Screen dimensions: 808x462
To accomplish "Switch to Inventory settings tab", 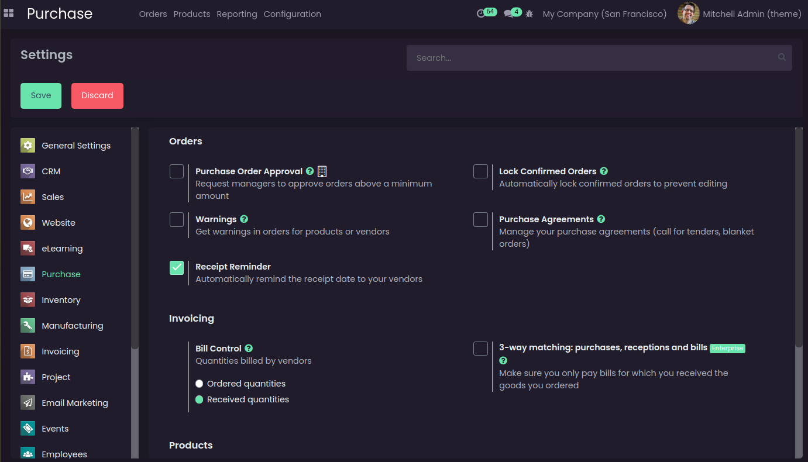I will [61, 300].
